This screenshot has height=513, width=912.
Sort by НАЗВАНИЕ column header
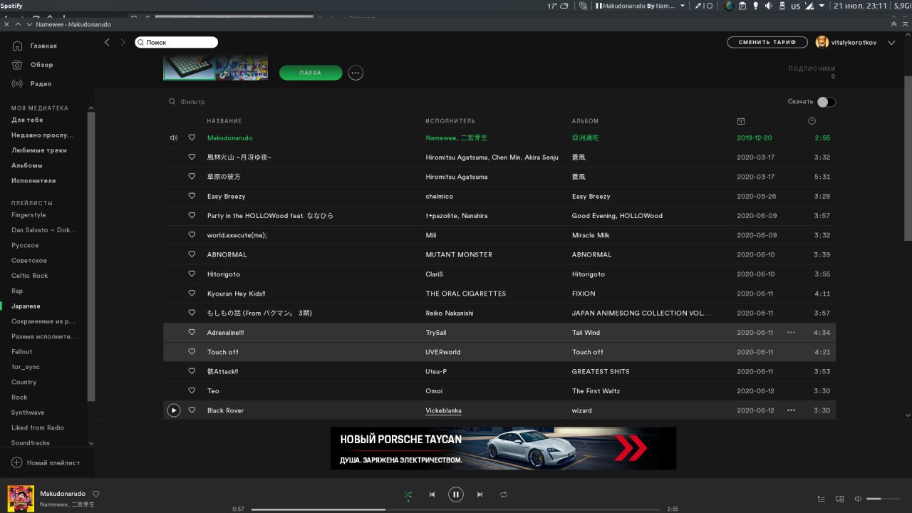[224, 121]
